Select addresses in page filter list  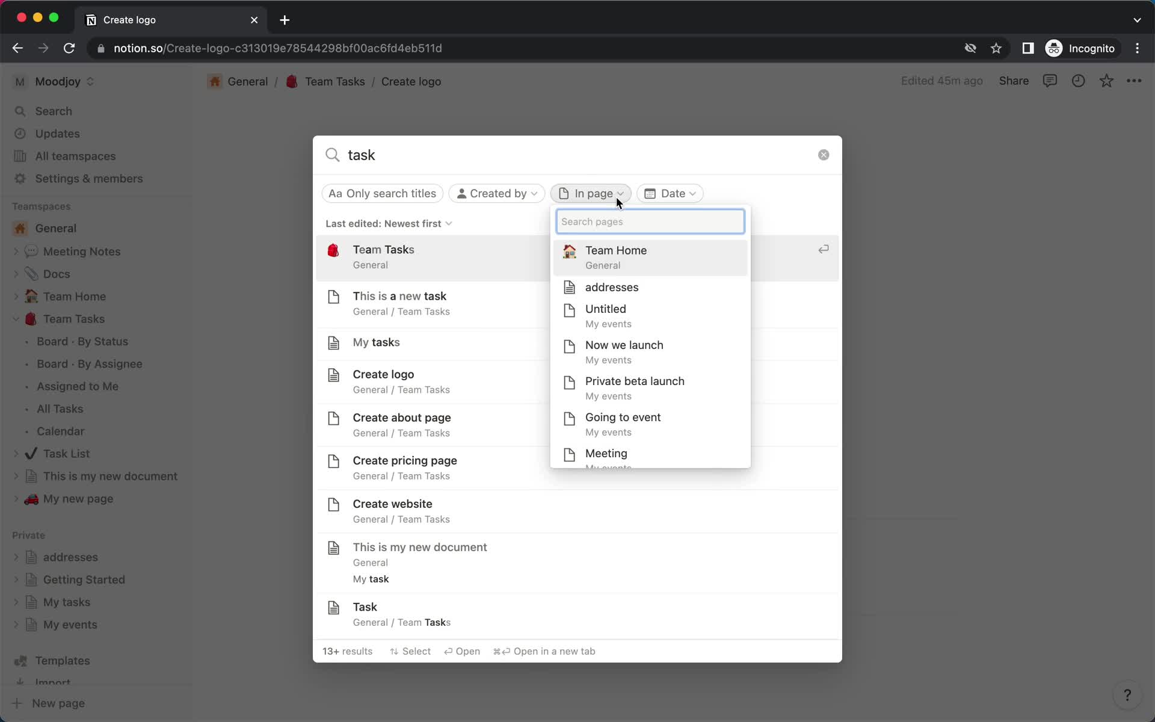pyautogui.click(x=650, y=287)
